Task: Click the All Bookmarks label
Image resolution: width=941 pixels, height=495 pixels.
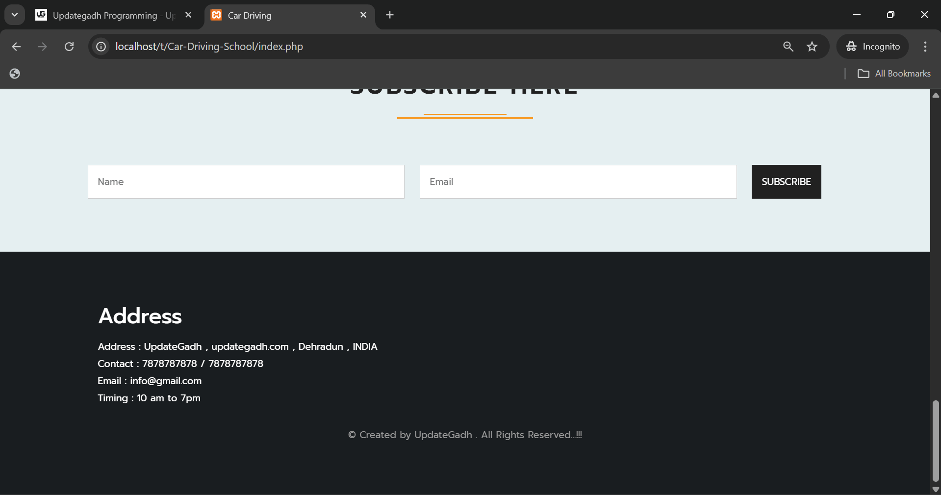Action: click(902, 73)
